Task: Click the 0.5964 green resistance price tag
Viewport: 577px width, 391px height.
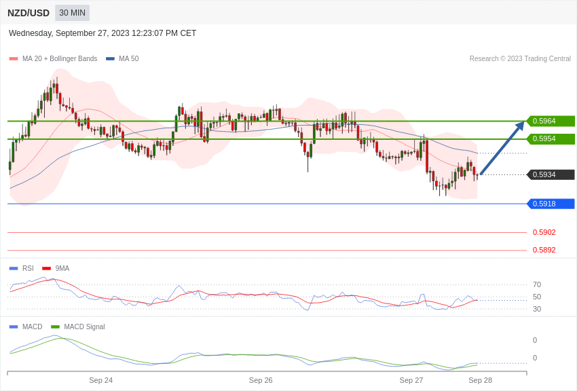Action: [x=551, y=122]
